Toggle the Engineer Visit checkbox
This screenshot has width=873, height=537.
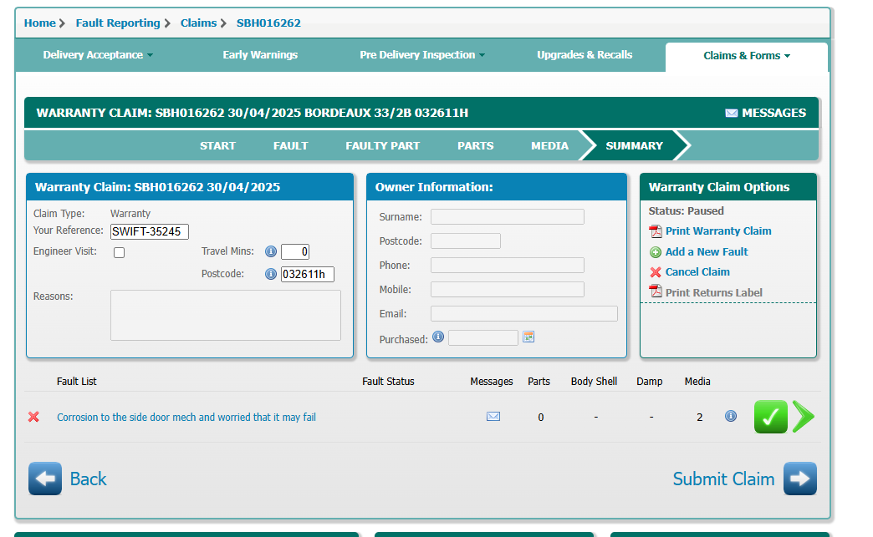coord(119,252)
